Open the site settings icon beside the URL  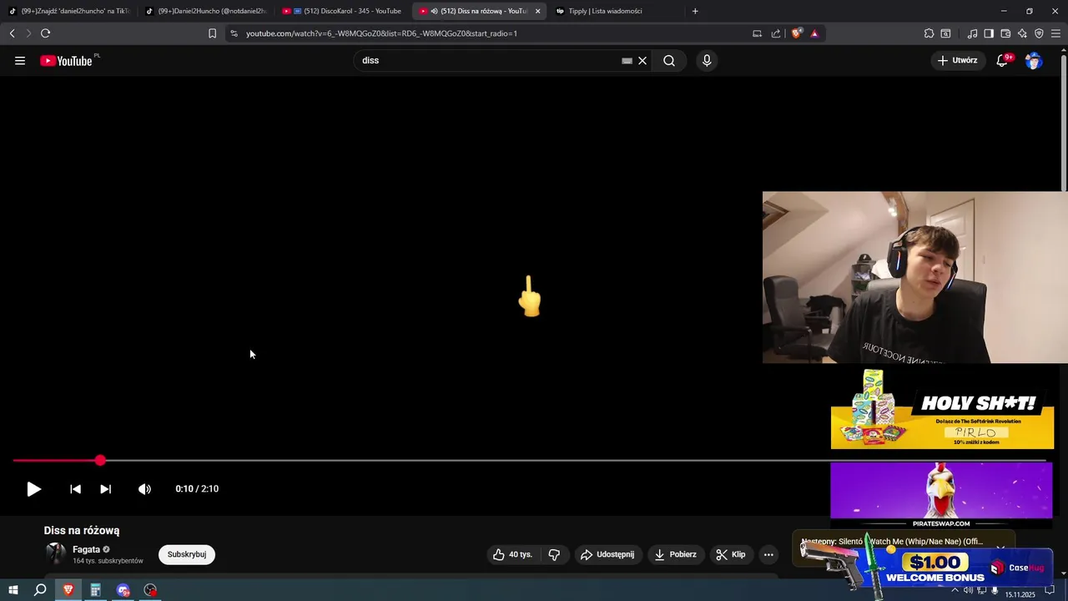tap(234, 33)
